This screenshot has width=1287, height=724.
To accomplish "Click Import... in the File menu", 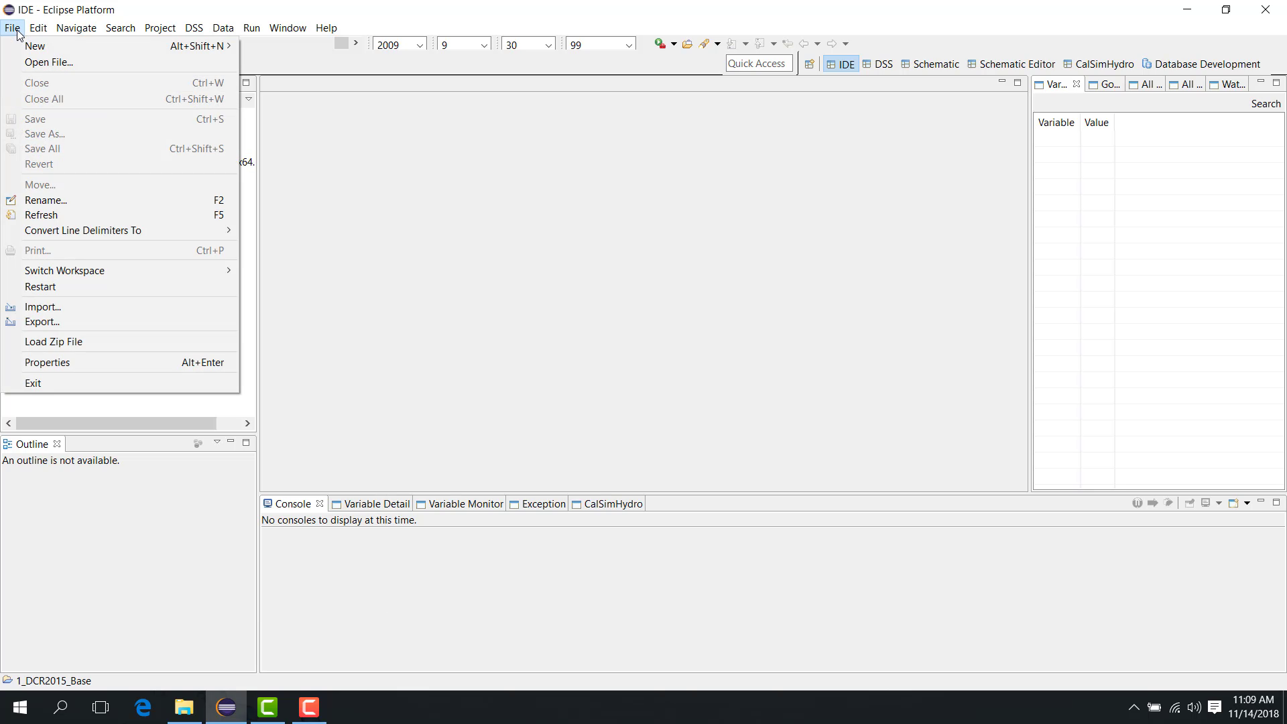I will (x=121, y=306).
